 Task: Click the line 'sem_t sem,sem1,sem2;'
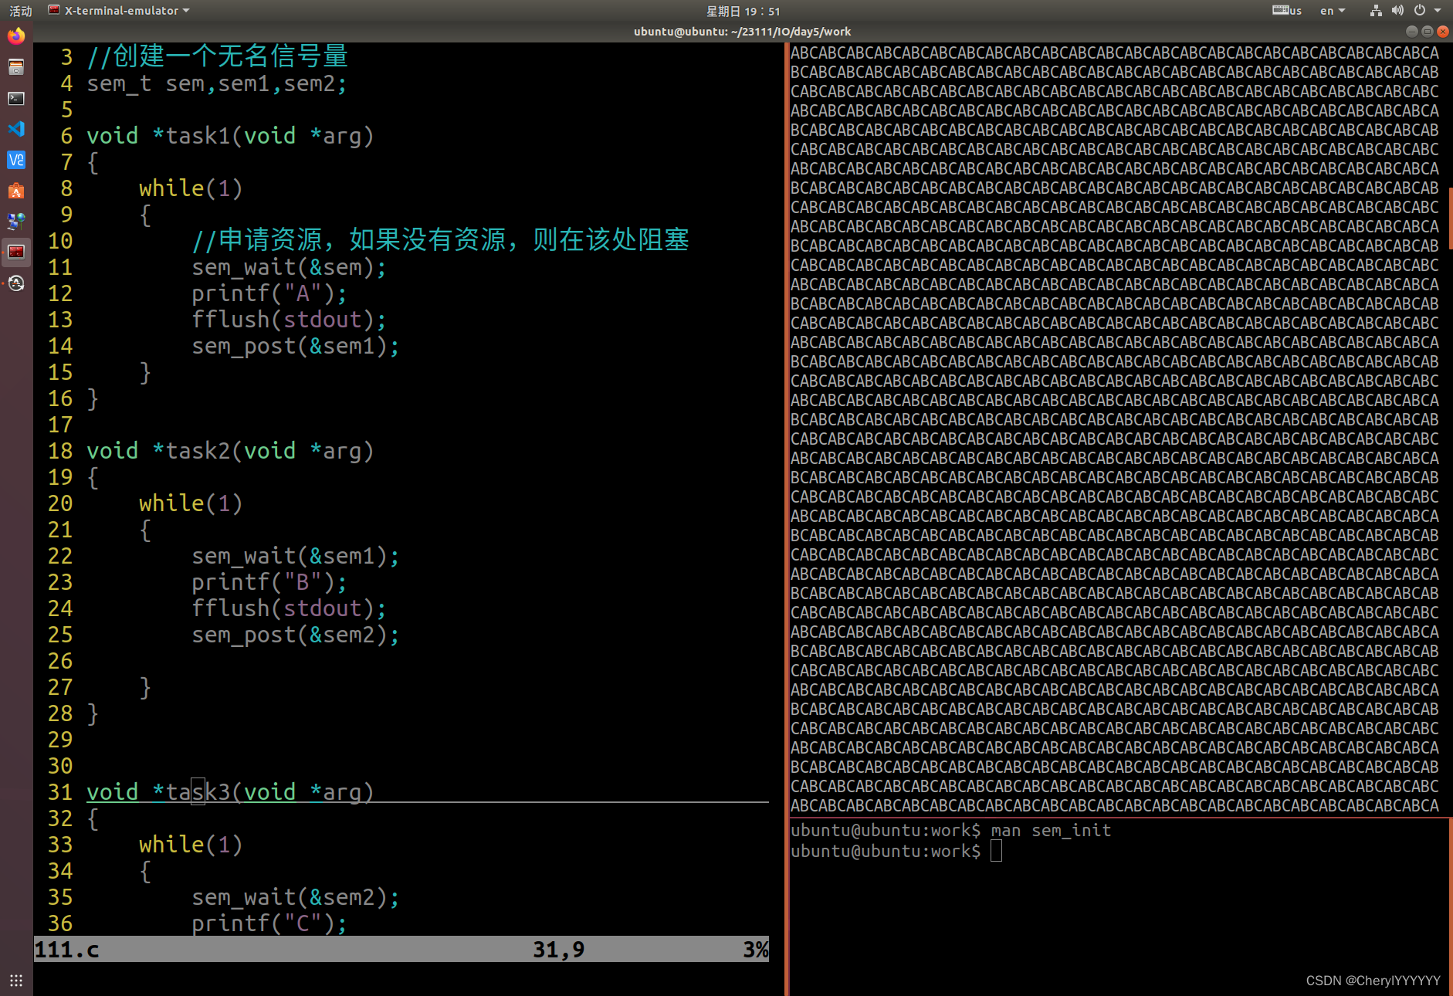(217, 83)
